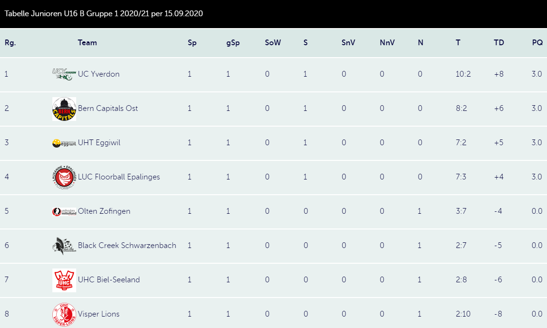Click the Rg. rank column header
The width and height of the screenshot is (547, 328).
(x=10, y=43)
